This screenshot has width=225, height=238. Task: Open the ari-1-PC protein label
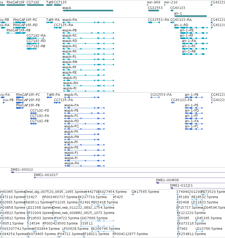tap(191, 126)
